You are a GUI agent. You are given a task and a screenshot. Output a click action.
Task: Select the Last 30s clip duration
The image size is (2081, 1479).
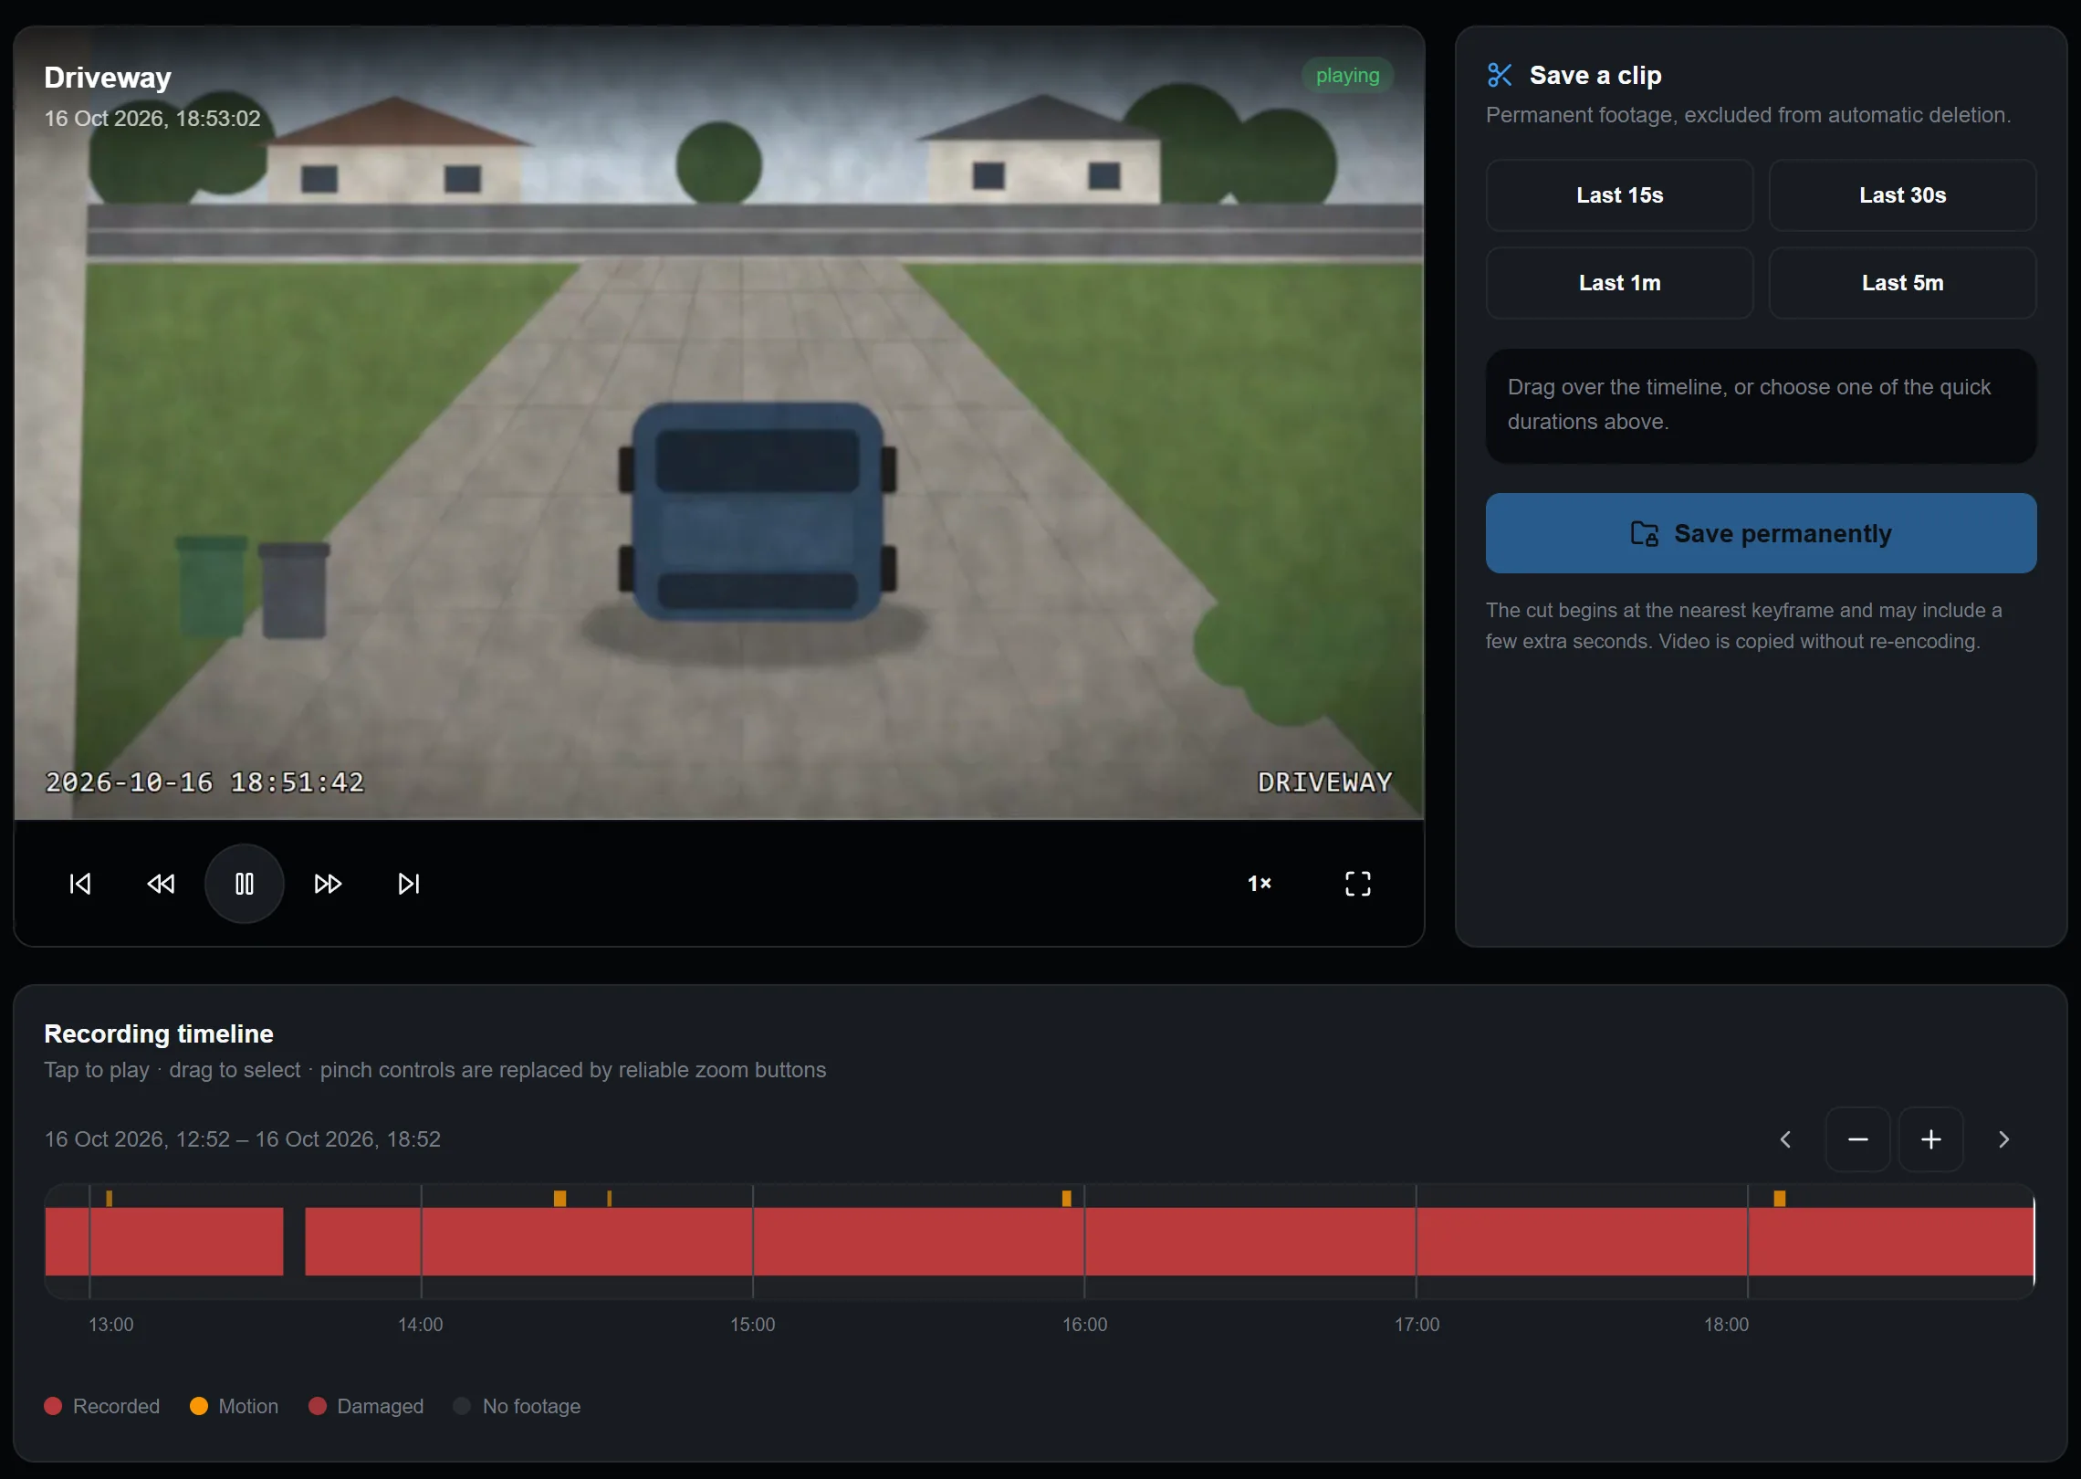1902,195
